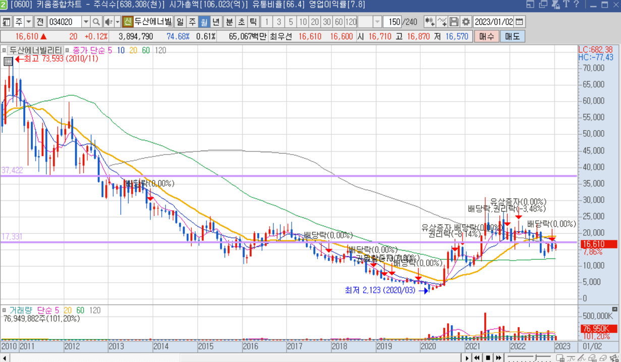The image size is (621, 362).
Task: Click the 두산에너빌리티 chart legend label
Action: [x=35, y=50]
